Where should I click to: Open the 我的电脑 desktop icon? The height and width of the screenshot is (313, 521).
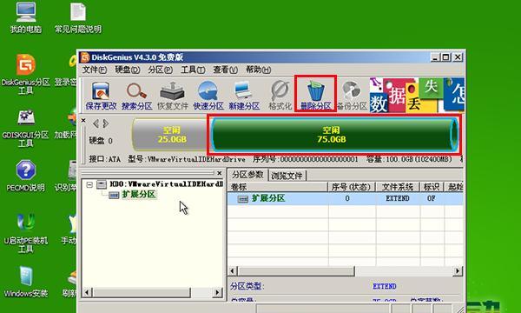click(x=25, y=18)
